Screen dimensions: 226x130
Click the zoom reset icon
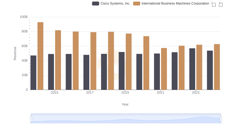221,4
